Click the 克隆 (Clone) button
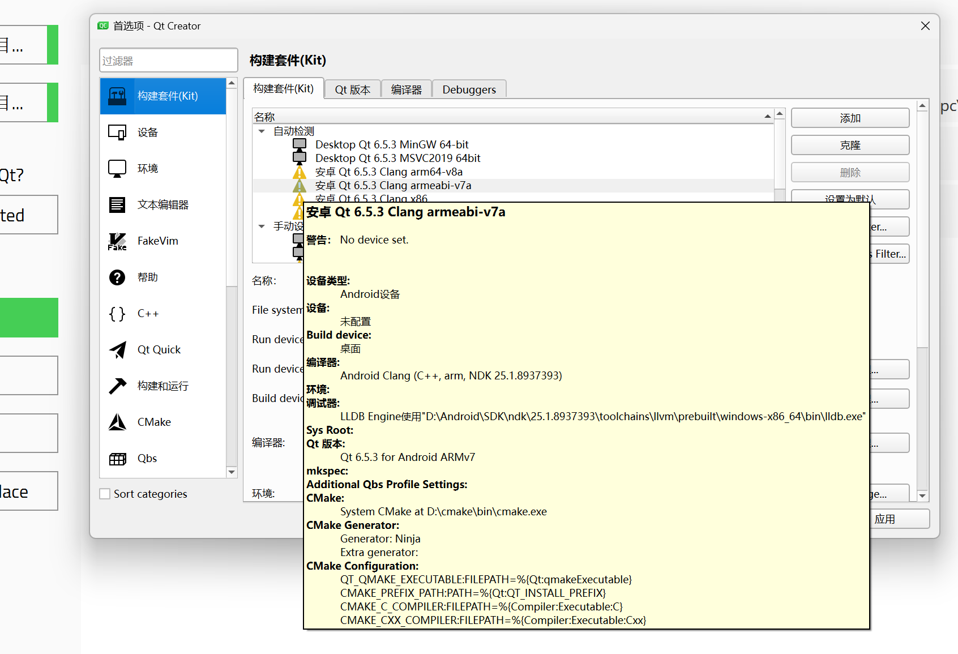958x654 pixels. (x=850, y=146)
